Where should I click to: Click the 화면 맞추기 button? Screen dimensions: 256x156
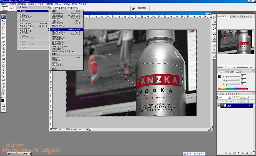click(59, 8)
